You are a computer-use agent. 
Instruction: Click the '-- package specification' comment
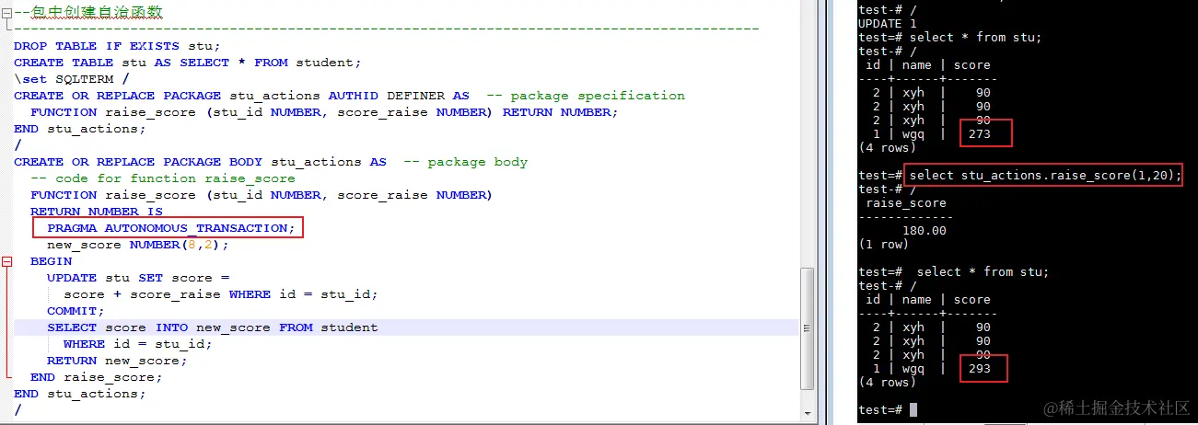click(x=586, y=96)
